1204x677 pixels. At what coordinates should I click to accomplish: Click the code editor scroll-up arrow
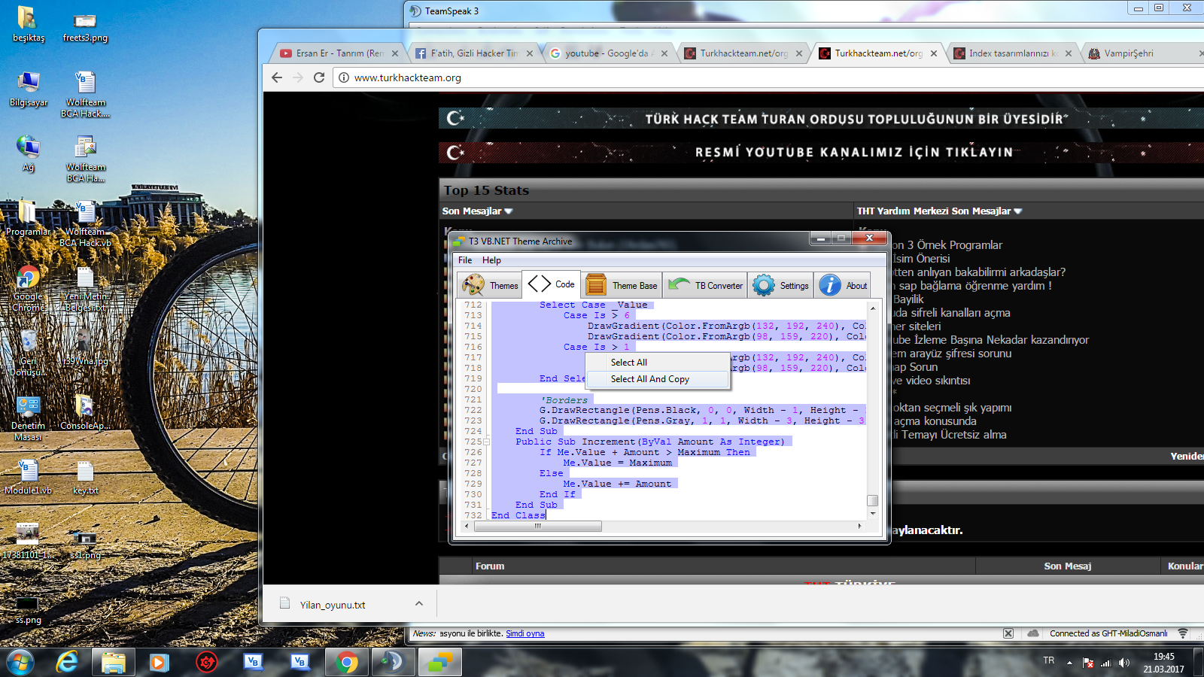point(873,308)
